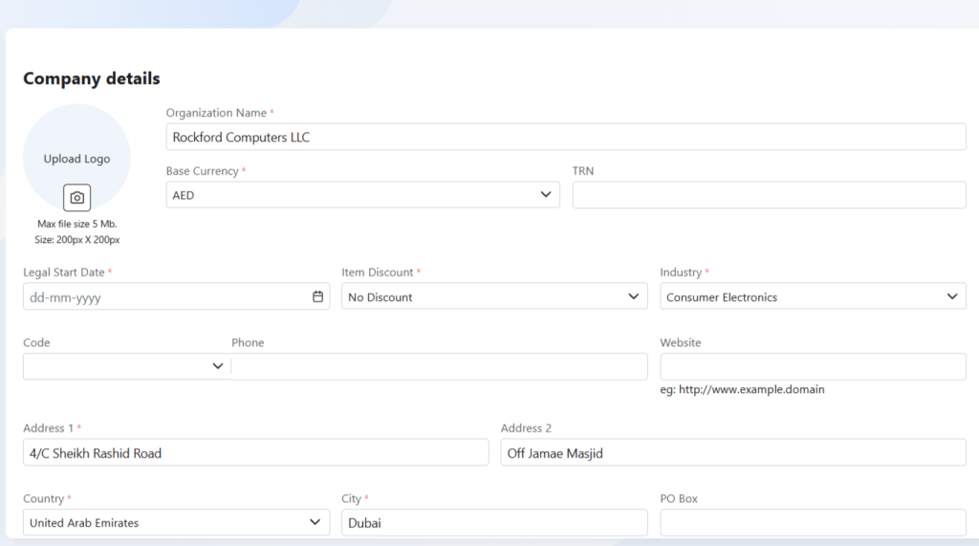This screenshot has height=546, width=979.
Task: Click the camera icon under Upload Logo
Action: 76,198
